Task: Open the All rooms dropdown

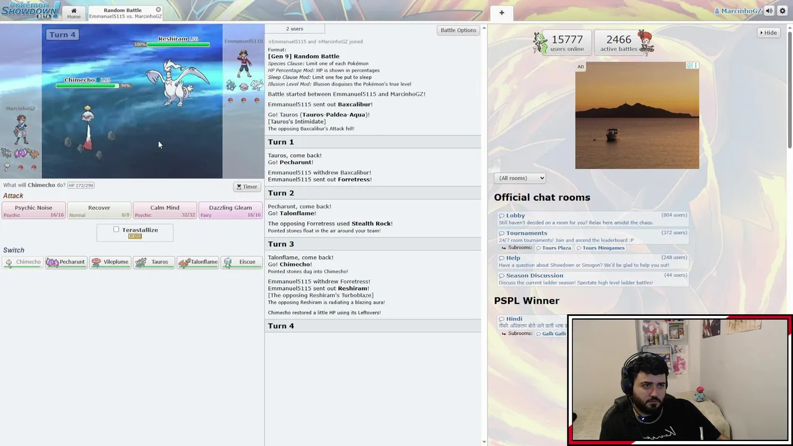Action: (520, 178)
